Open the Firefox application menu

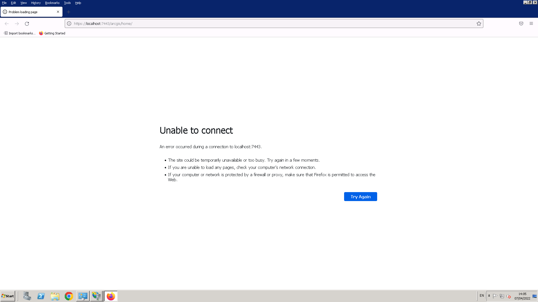point(531,23)
